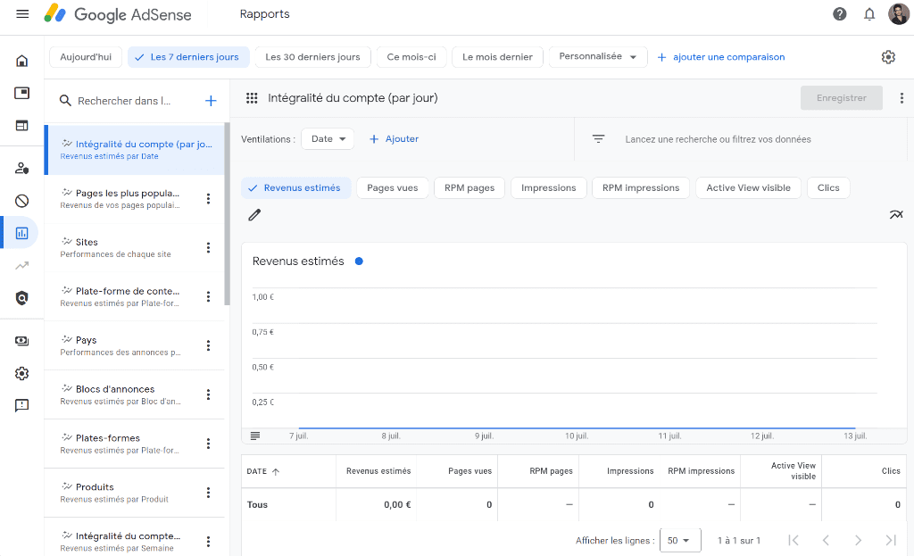Go to first page of table

coord(794,540)
